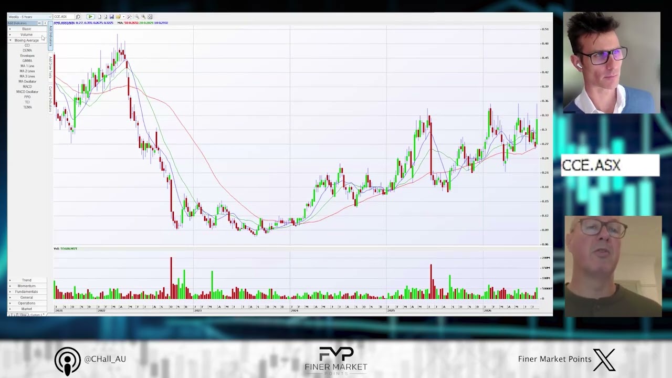
Task: Select the DEMA indicator
Action: point(27,50)
